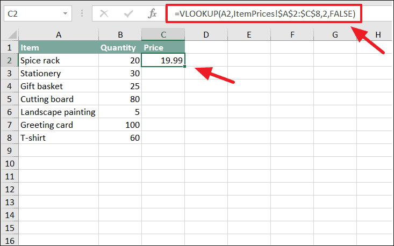Select row 1 header

tap(10, 47)
